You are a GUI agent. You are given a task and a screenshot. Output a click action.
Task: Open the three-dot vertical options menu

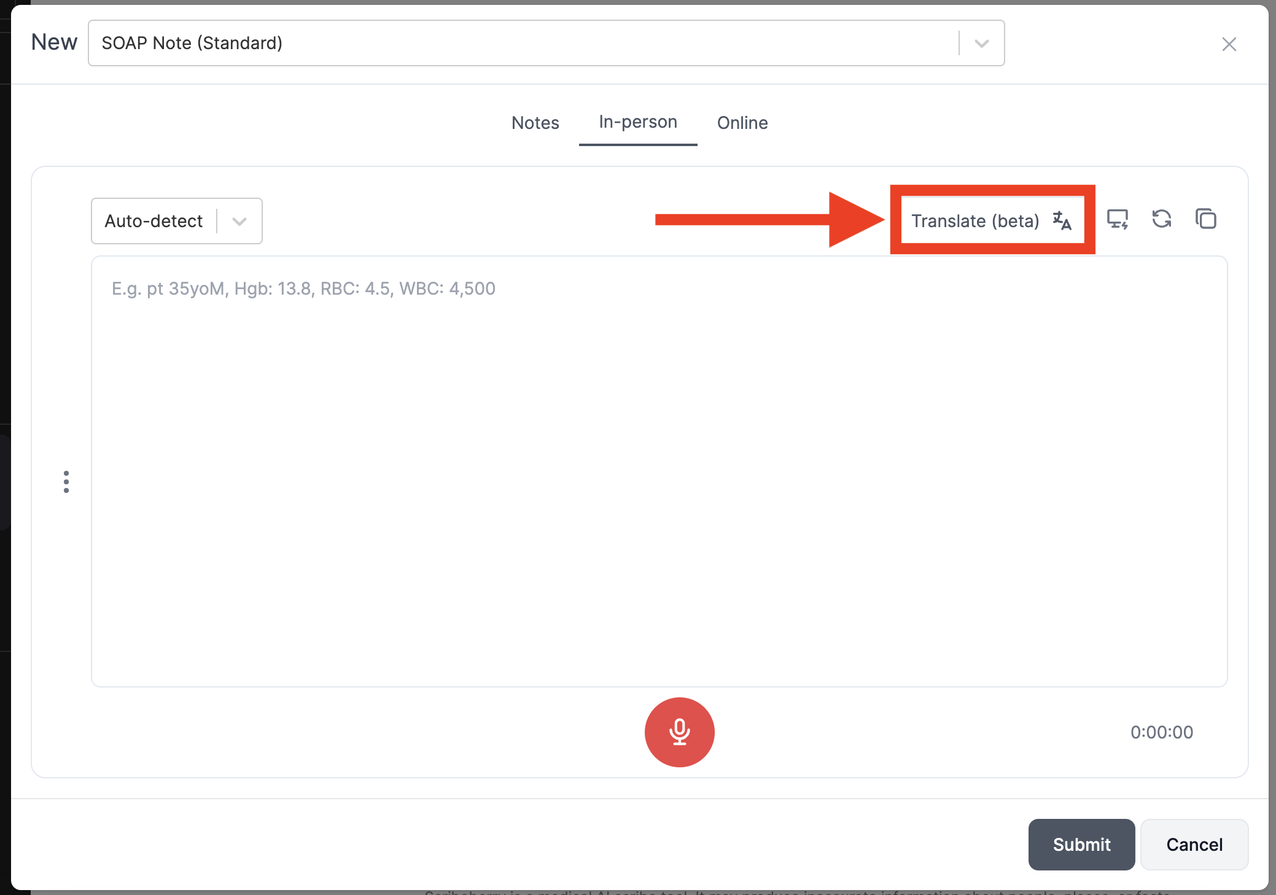[x=66, y=482]
